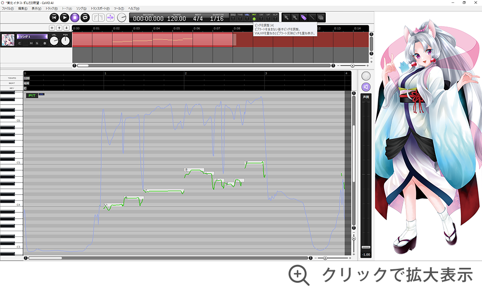Start playback with the Play button
This screenshot has height=289, width=482.
click(x=64, y=18)
